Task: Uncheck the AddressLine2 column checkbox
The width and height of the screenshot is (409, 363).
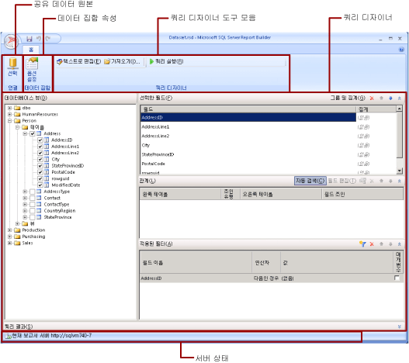Action: tap(40, 153)
